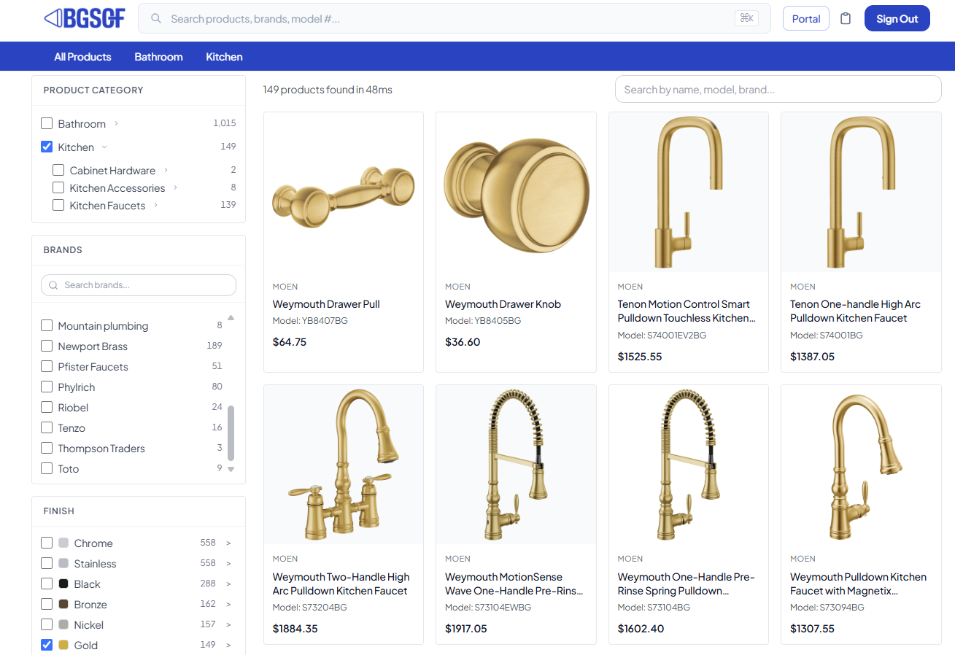Check the Phylrich brand checkbox
This screenshot has height=655, width=955.
(47, 387)
